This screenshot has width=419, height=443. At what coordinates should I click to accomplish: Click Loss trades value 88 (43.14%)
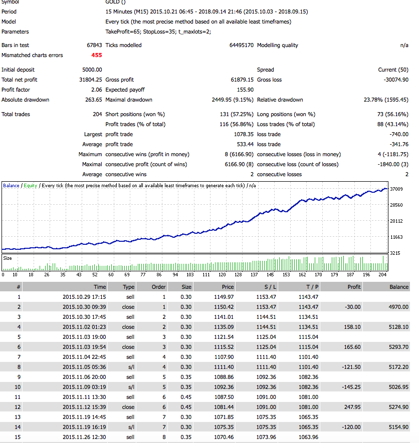(393, 124)
